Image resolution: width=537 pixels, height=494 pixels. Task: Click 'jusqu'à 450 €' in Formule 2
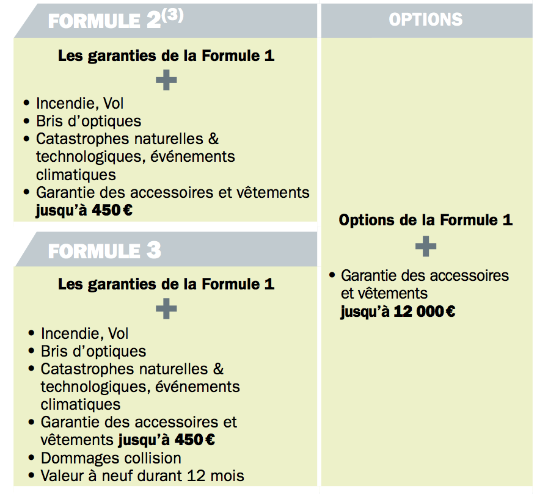coord(84,210)
